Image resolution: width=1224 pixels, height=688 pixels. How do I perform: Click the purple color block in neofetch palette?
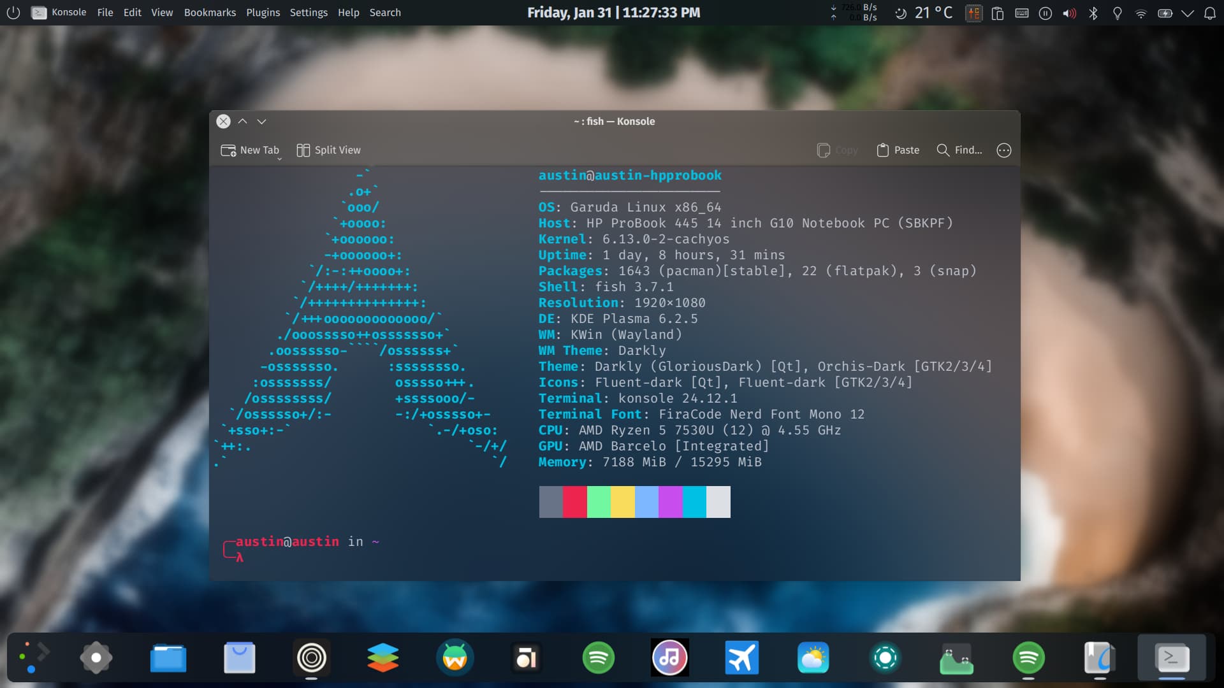click(671, 502)
